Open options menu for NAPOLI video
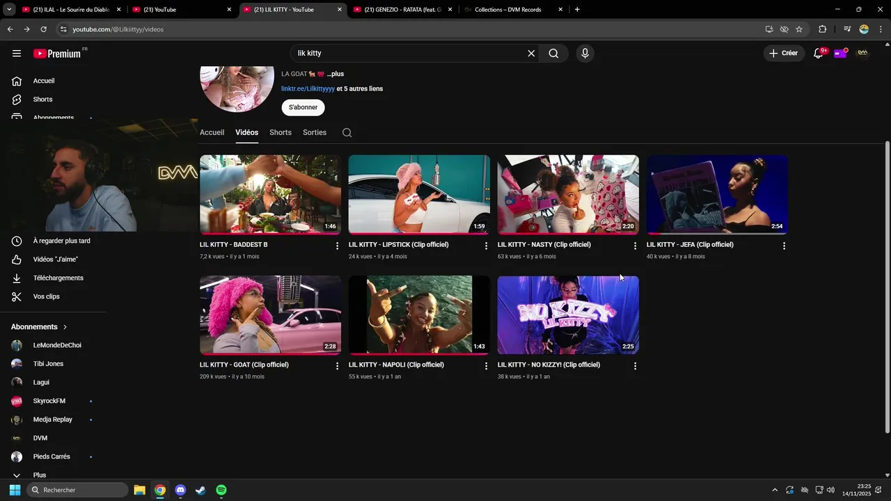The height and width of the screenshot is (501, 891). coord(487,366)
